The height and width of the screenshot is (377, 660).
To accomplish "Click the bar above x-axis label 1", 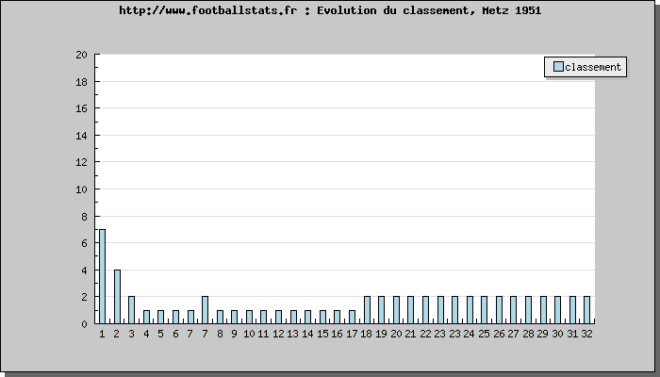I will click(102, 276).
